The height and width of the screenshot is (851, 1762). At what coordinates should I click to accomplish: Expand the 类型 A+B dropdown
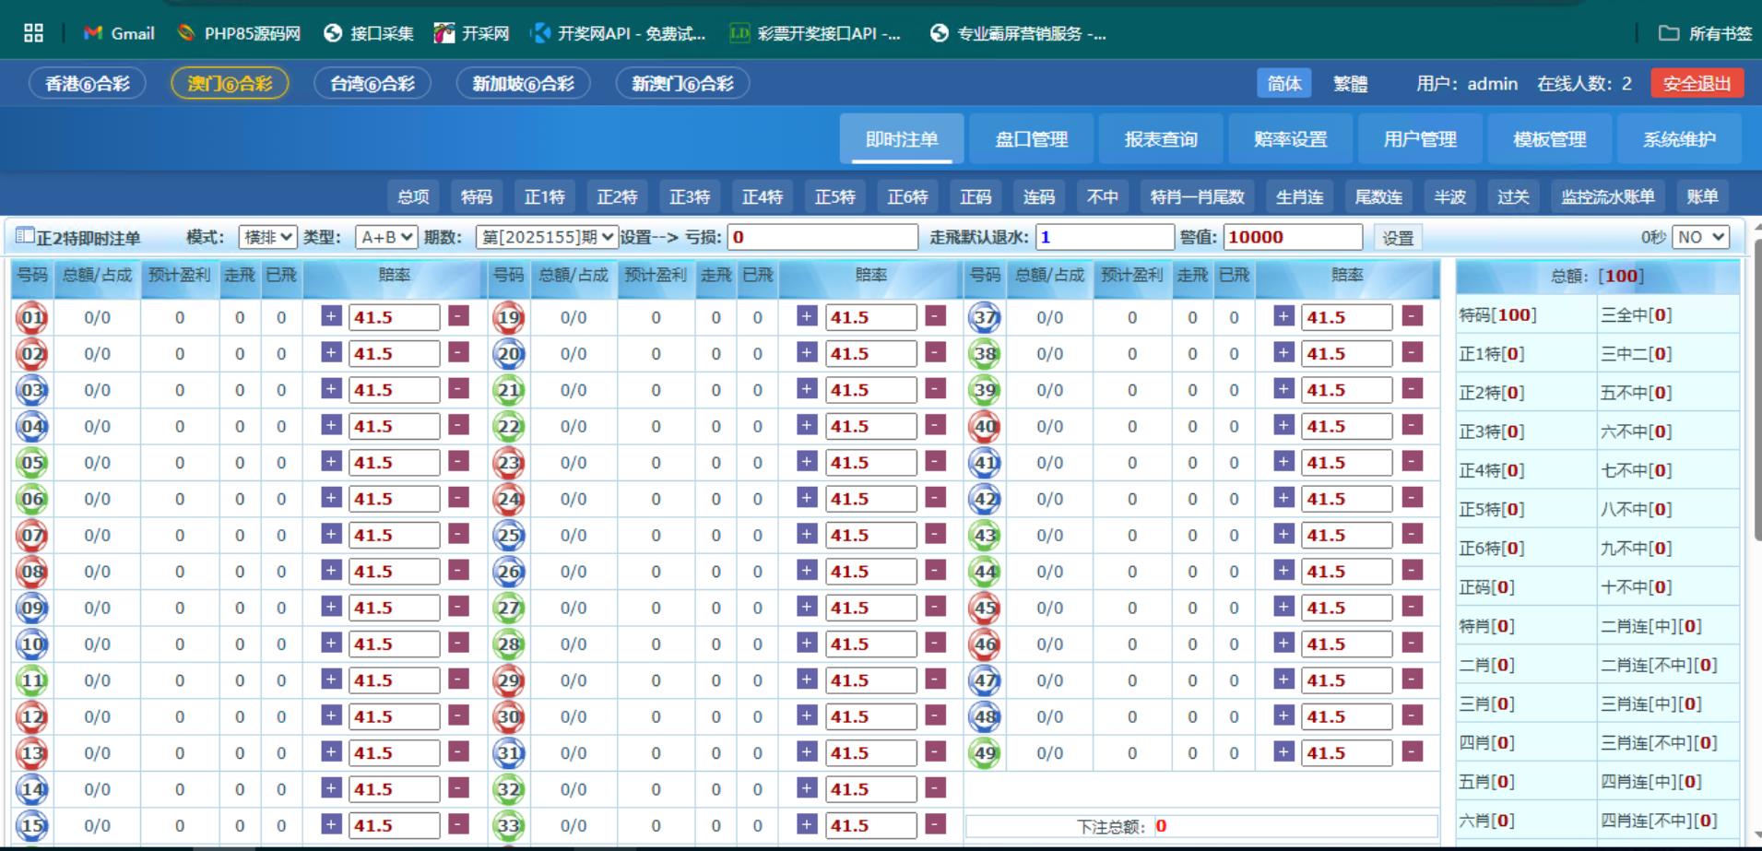pyautogui.click(x=386, y=237)
